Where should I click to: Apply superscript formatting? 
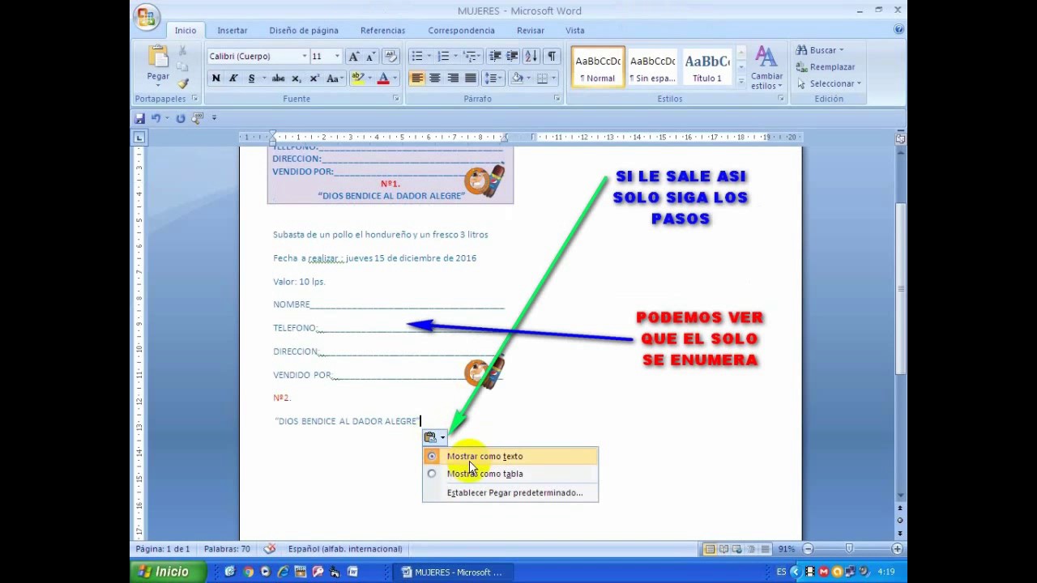click(313, 79)
